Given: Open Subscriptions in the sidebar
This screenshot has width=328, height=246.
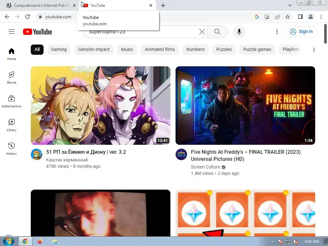Looking at the screenshot, I should [x=12, y=102].
